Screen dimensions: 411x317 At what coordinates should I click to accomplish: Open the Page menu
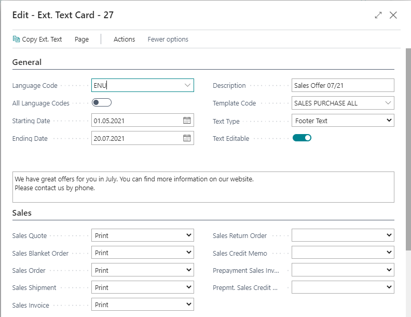[x=81, y=39]
